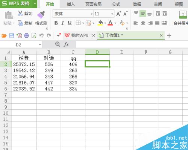Open the Paste options arrow
This screenshot has height=150, width=188.
coord(14,23)
